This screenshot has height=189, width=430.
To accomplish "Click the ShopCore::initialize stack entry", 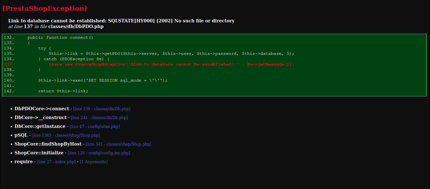I will (x=39, y=153).
